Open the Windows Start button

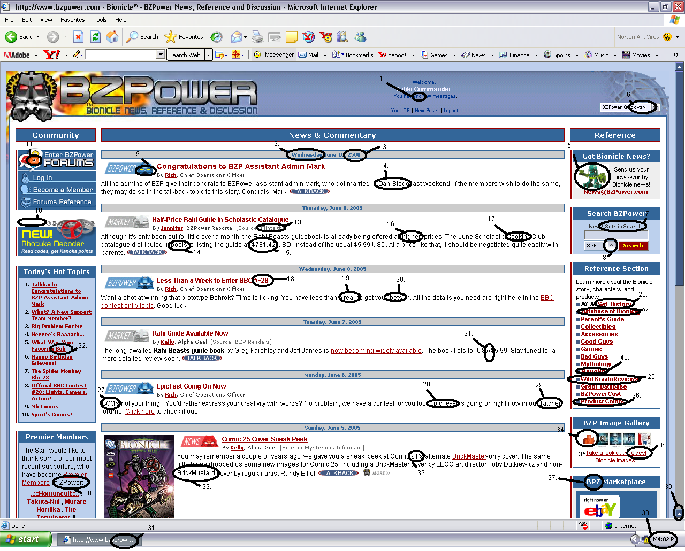26,540
